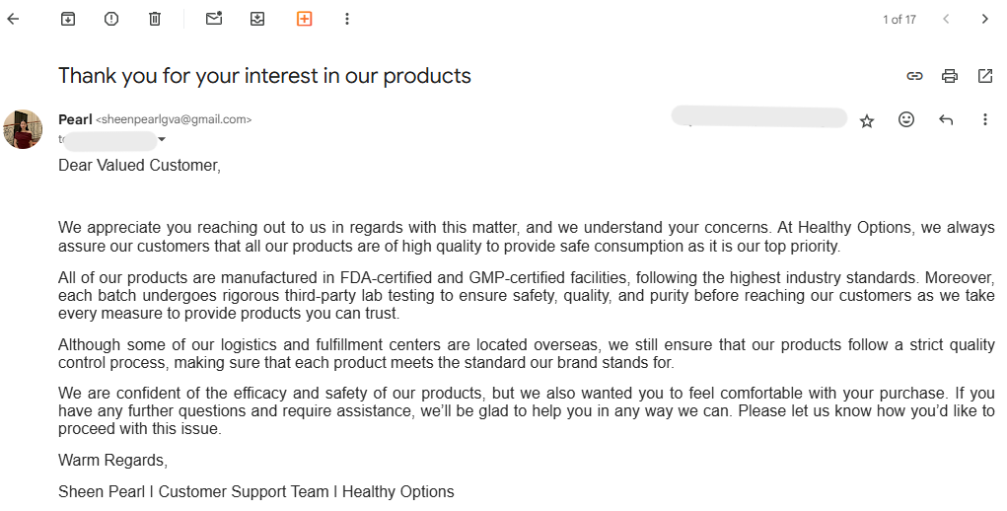Click Pearl's profile picture
The width and height of the screenshot is (1007, 511).
[x=23, y=129]
